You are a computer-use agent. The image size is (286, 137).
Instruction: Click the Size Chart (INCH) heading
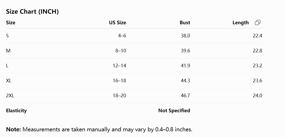32,12
